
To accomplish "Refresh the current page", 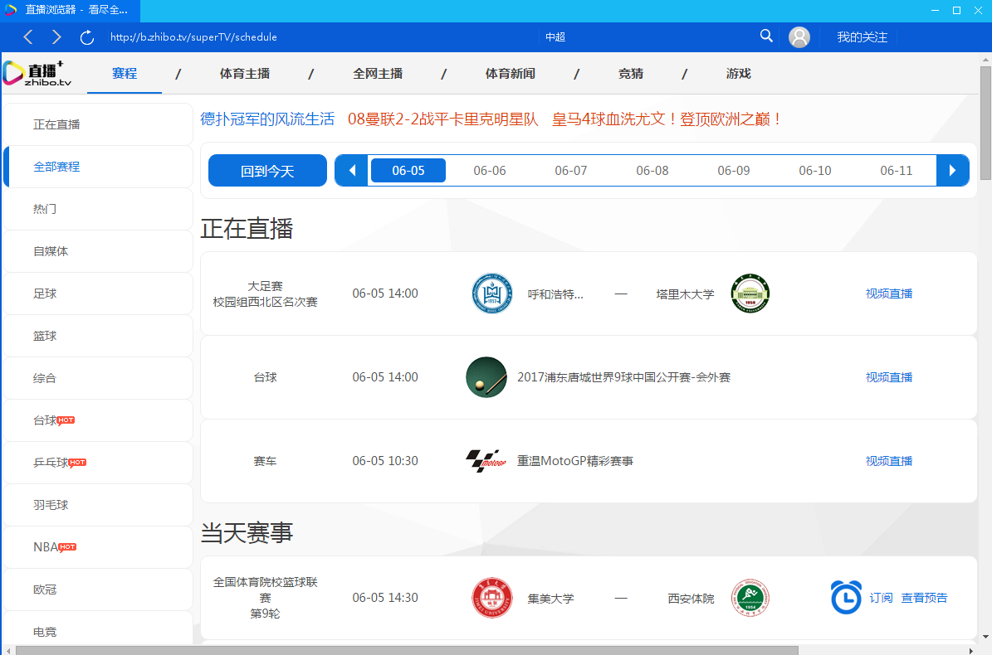I will 86,36.
